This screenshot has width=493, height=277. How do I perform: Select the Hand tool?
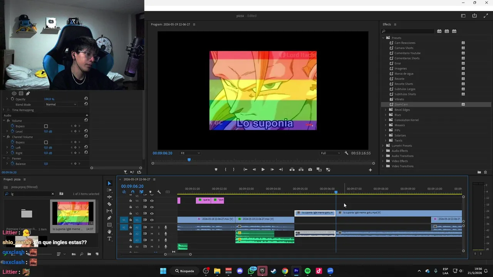coord(109,232)
